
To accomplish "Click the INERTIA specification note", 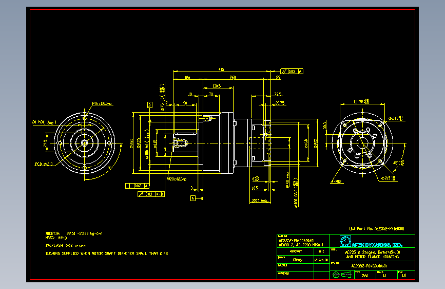I will pyautogui.click(x=74, y=233).
